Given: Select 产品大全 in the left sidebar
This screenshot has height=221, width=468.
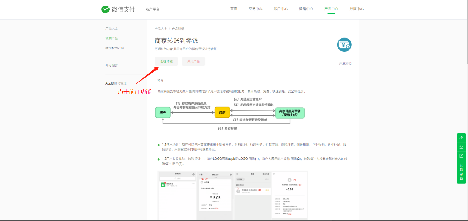Looking at the screenshot, I should [112, 28].
